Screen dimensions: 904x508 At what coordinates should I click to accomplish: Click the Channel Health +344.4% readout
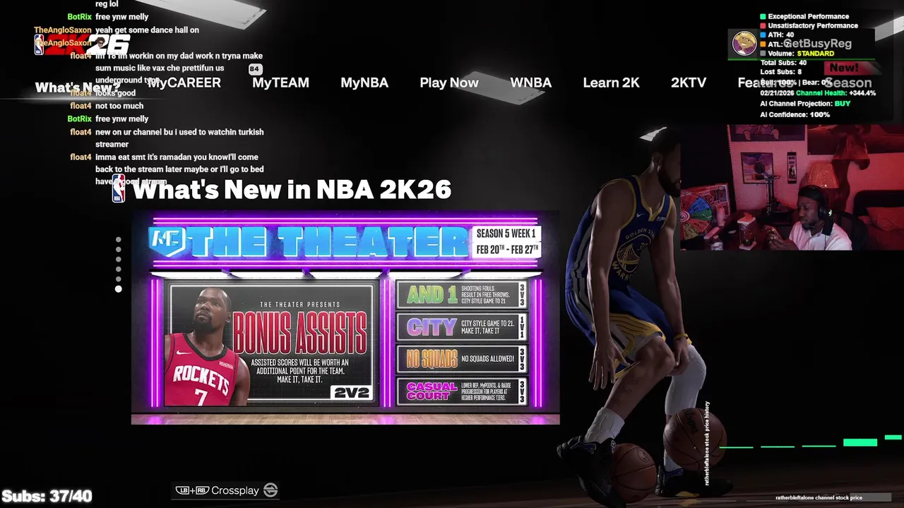coord(836,93)
